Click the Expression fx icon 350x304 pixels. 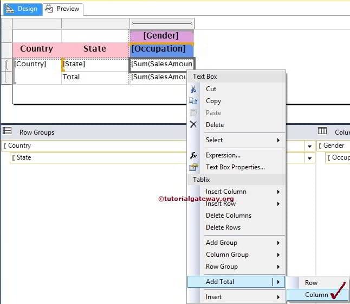point(193,155)
